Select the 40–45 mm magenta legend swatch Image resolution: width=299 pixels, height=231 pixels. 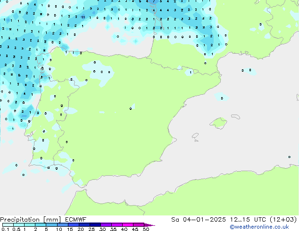(128, 225)
